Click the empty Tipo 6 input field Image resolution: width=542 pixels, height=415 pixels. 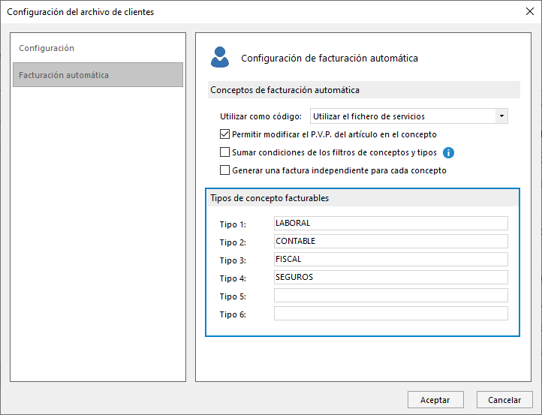[x=391, y=314]
